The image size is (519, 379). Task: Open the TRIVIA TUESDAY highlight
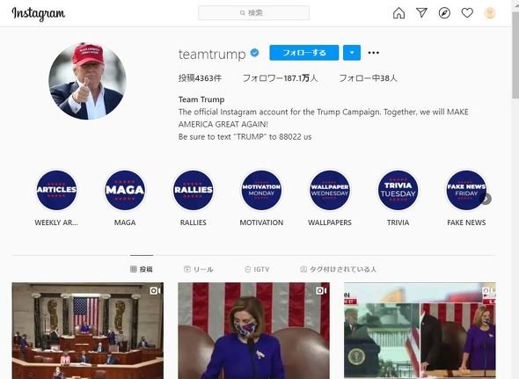398,190
